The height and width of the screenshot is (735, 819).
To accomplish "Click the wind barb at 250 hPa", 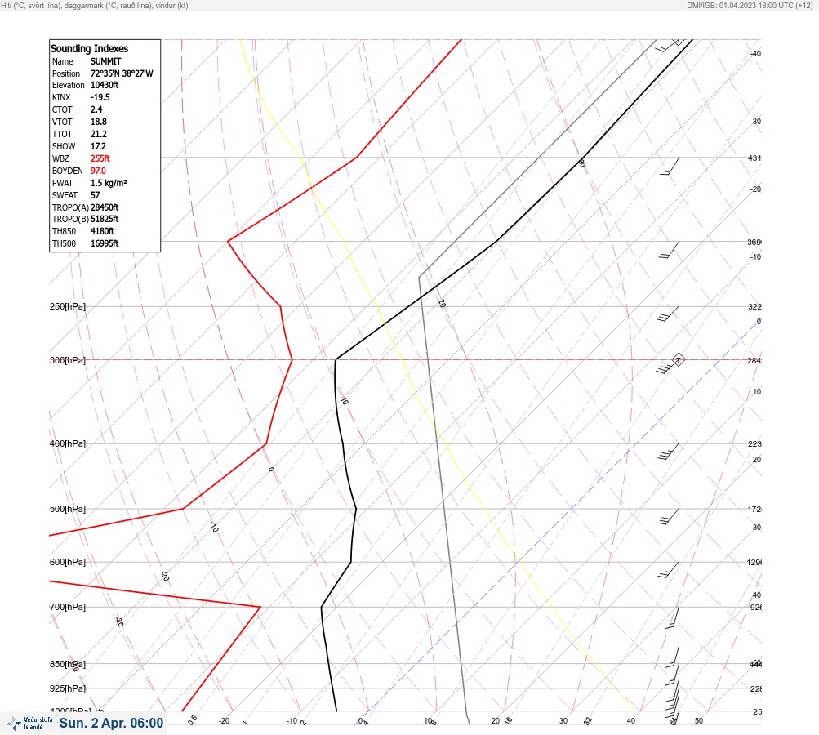I will [668, 314].
